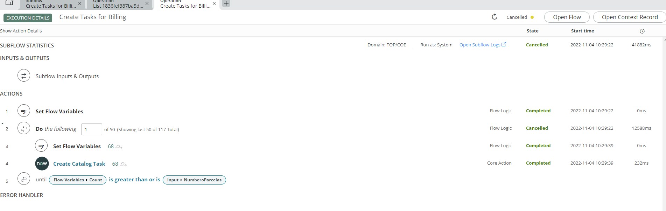Click the Open Flow button
Screen dimensions: 666x211
pos(567,17)
